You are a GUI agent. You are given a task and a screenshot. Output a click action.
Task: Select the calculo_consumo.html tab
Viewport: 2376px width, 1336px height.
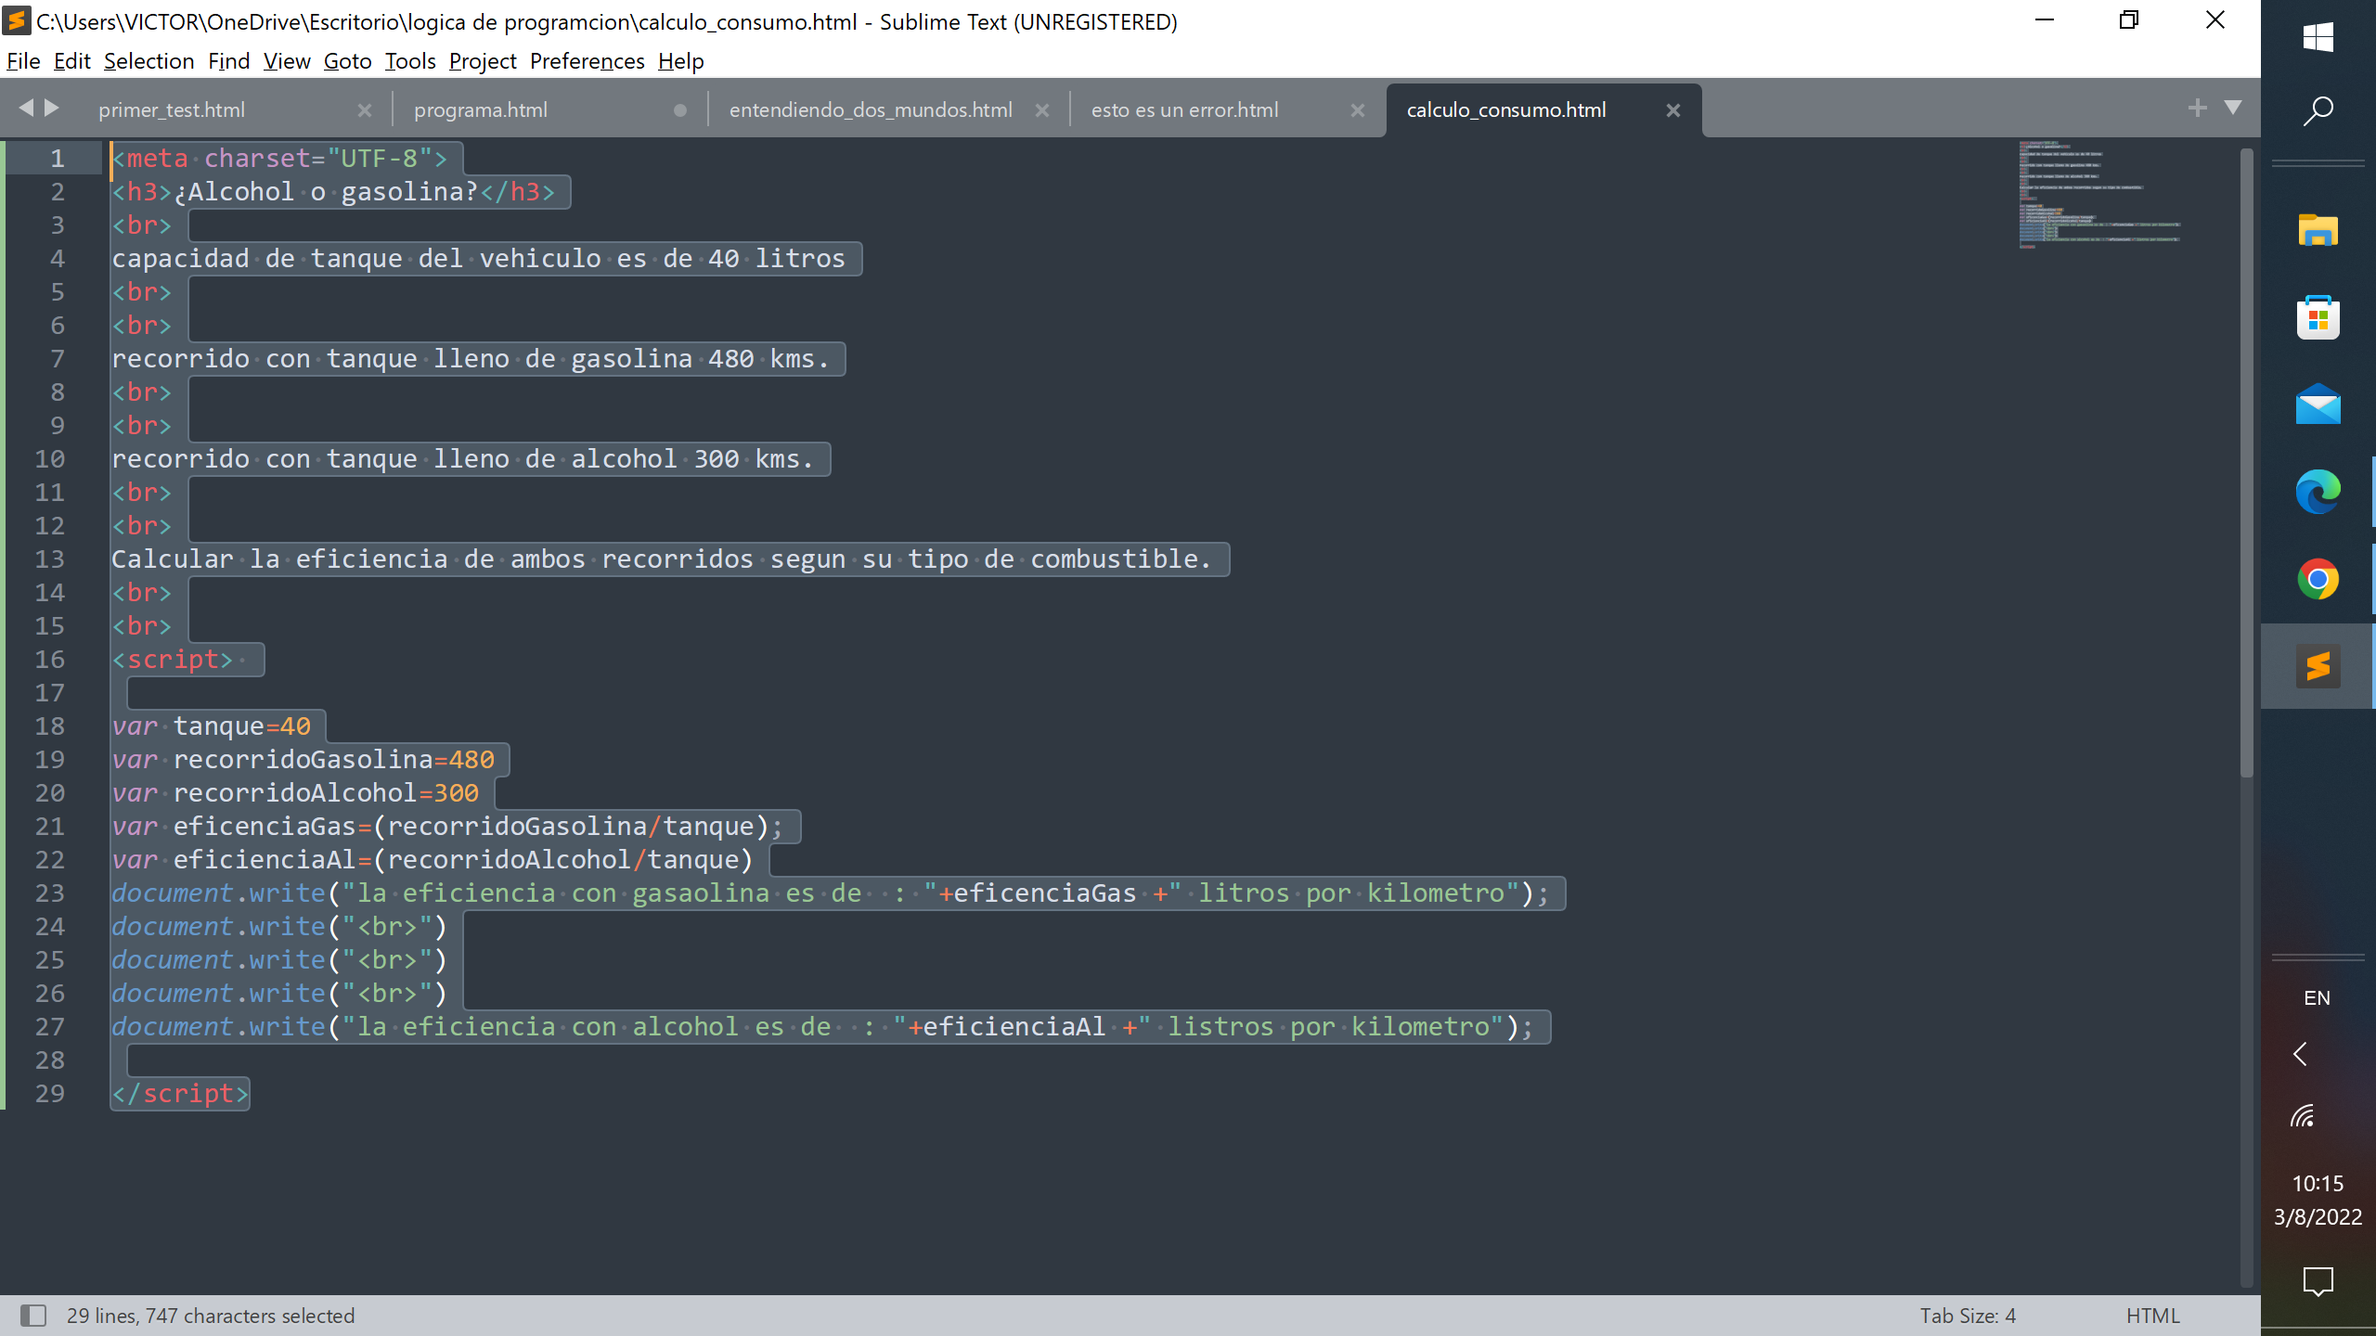pos(1505,109)
